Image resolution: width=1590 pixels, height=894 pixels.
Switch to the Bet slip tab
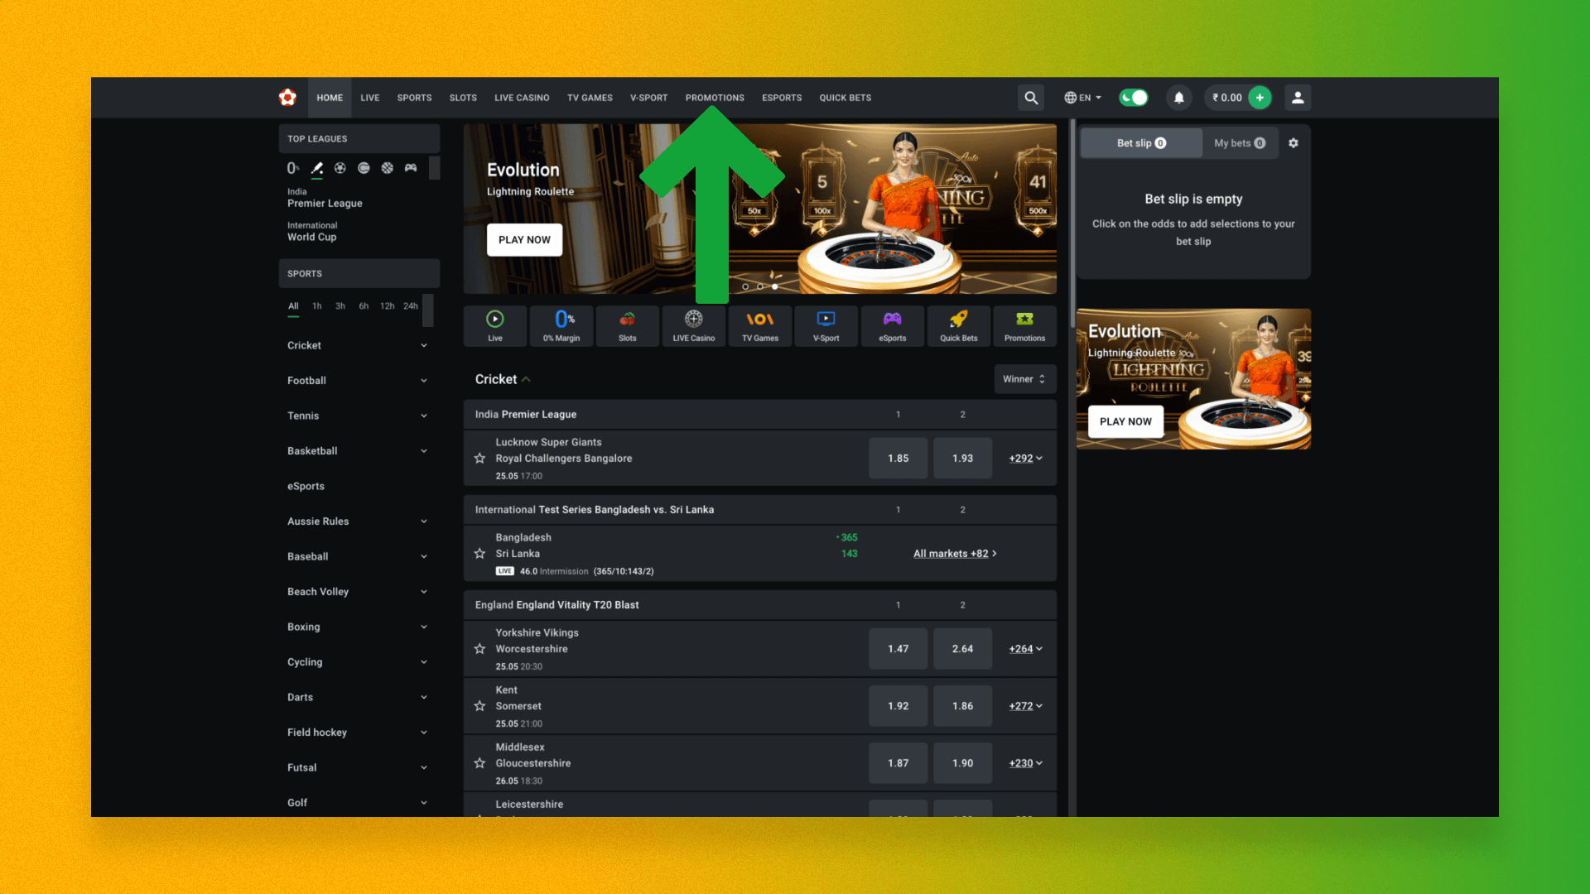coord(1141,143)
